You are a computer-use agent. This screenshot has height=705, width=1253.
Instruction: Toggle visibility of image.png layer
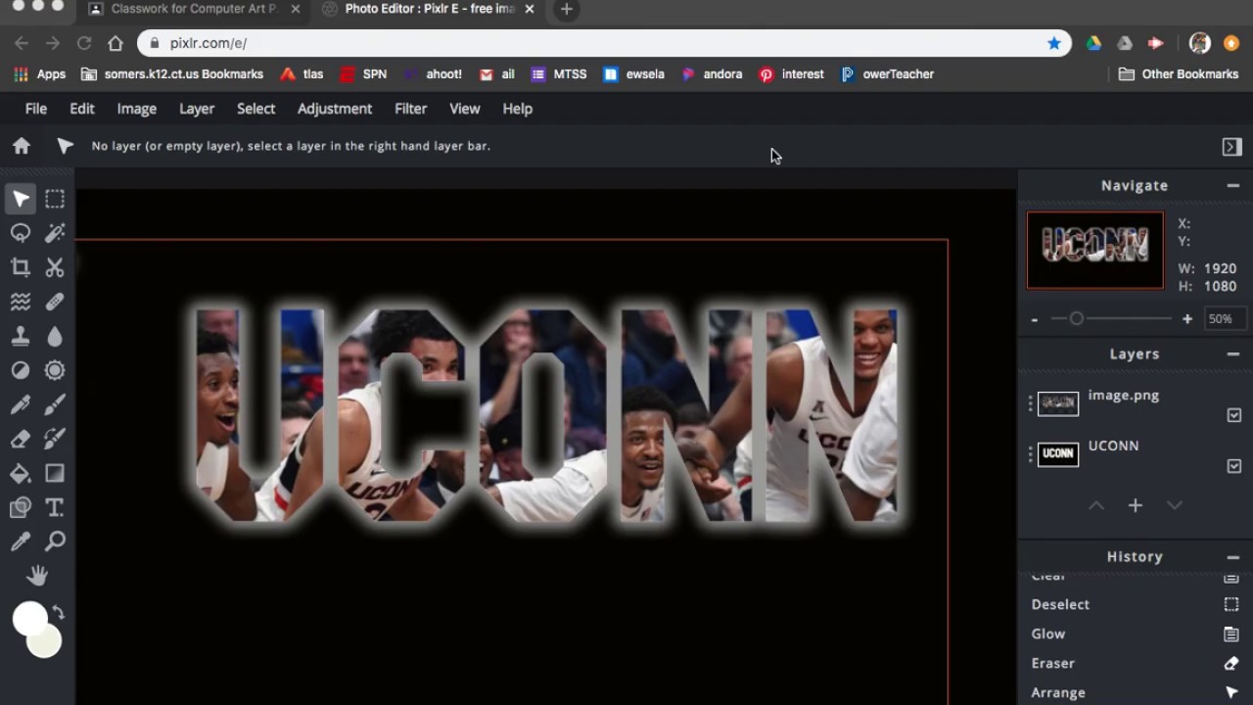point(1234,415)
